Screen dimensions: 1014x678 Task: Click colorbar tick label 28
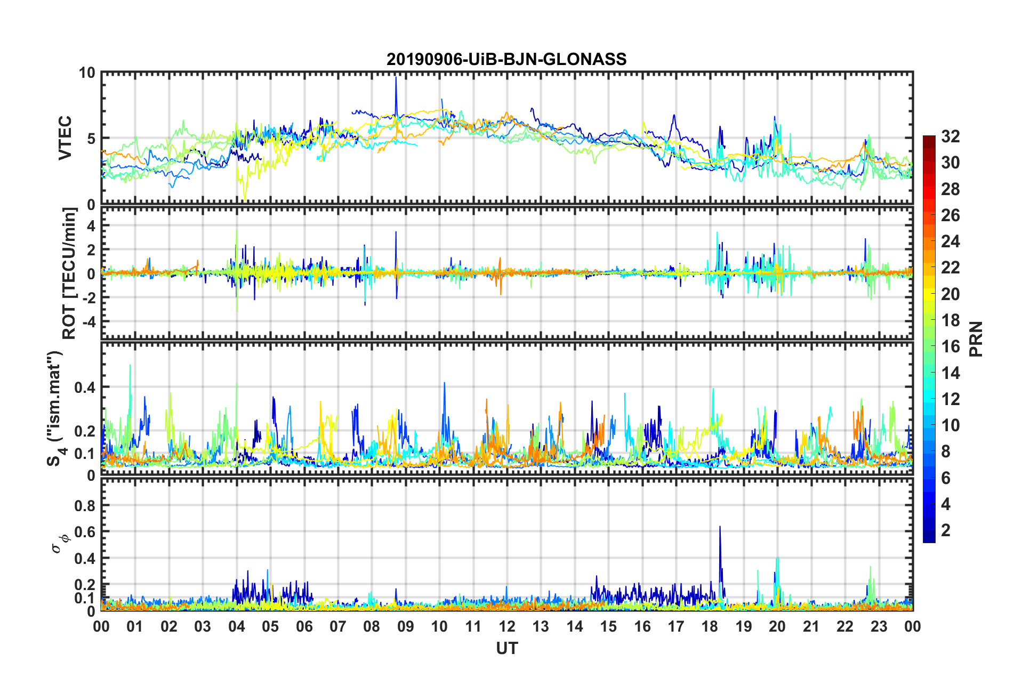click(x=950, y=189)
